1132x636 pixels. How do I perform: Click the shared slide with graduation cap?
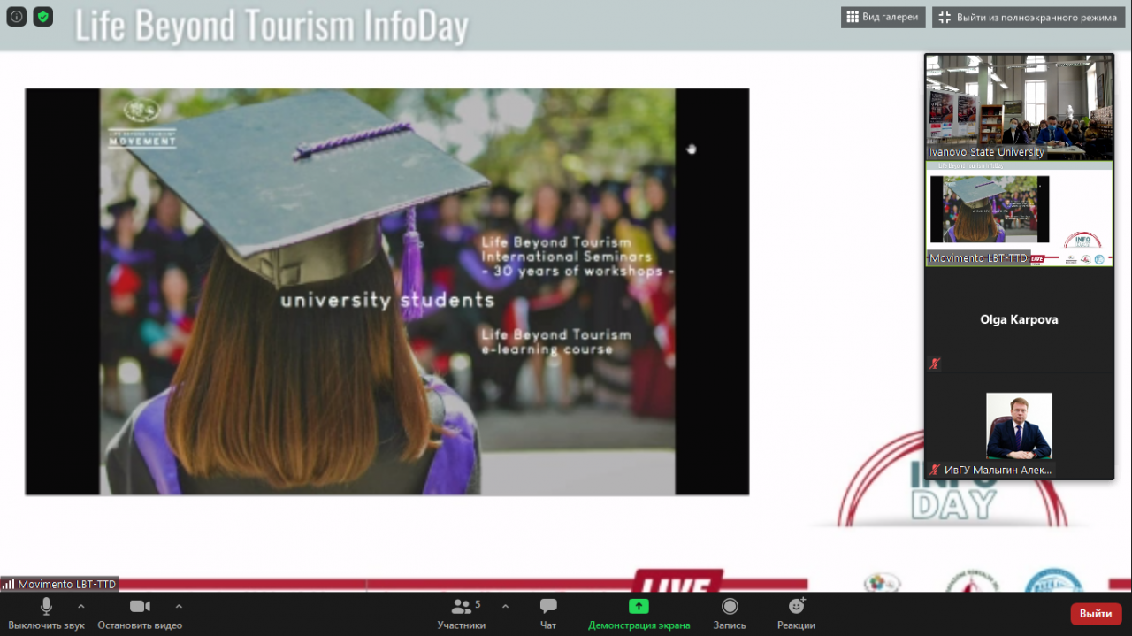[386, 291]
